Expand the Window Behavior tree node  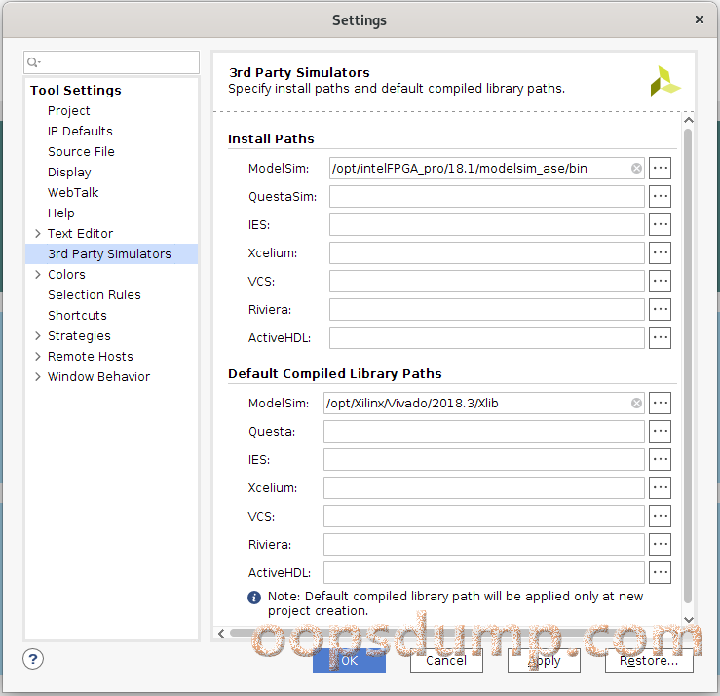click(38, 376)
